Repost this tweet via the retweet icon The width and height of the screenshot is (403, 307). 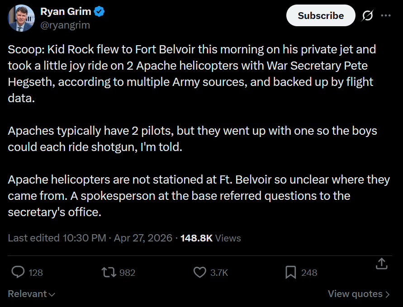(x=109, y=272)
